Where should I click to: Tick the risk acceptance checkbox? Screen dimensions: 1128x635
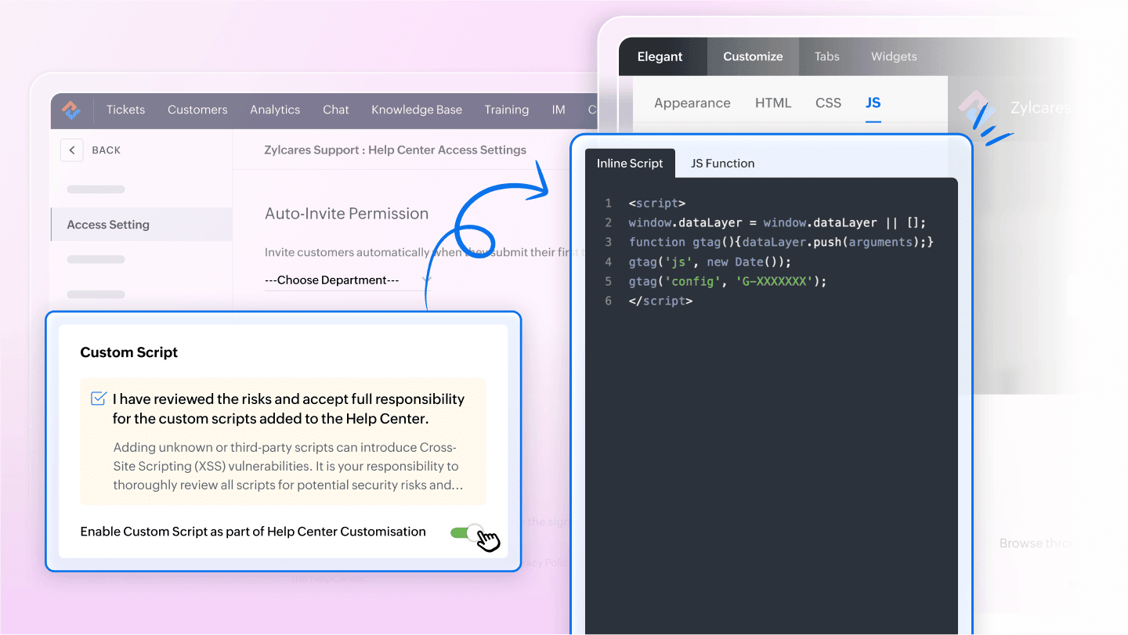coord(99,399)
